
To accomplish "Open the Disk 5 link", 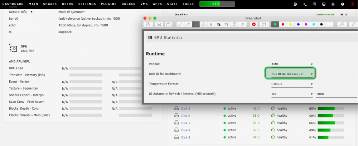I will 185,109.
